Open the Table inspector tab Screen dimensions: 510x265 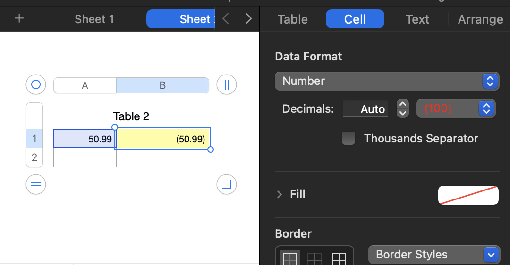coord(293,19)
